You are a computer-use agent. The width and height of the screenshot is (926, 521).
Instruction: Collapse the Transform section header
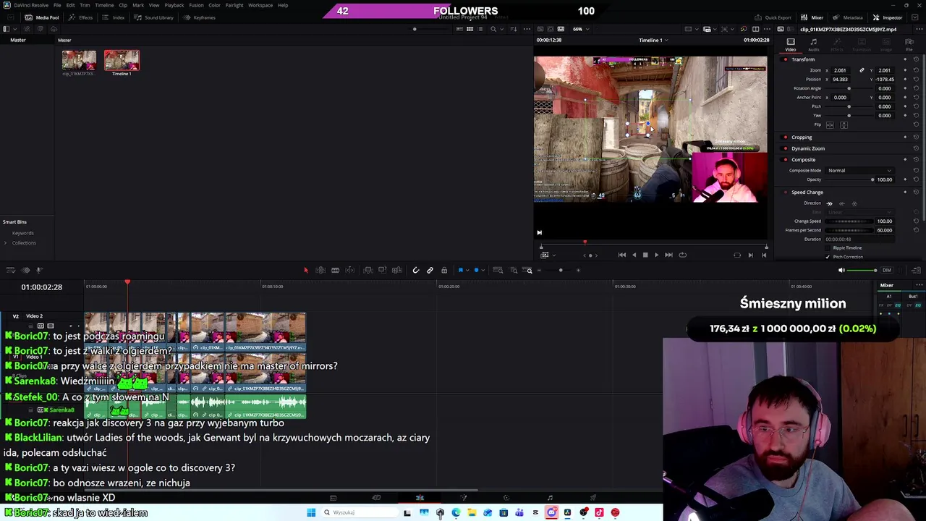coord(803,59)
